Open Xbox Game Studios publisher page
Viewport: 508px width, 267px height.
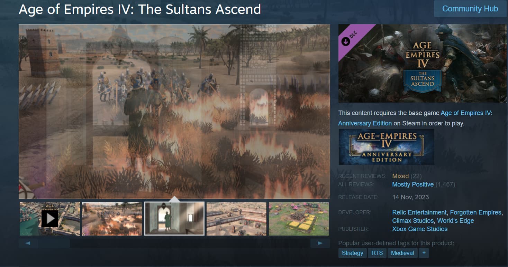[x=420, y=229]
